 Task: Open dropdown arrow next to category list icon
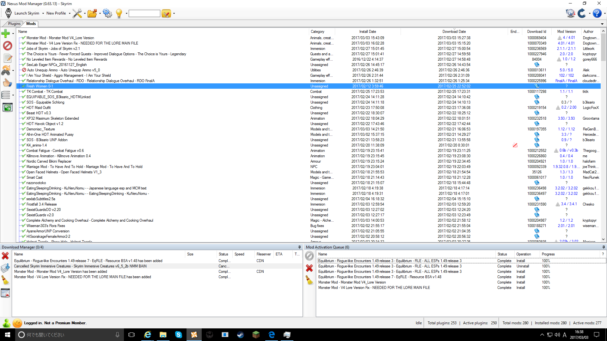(13, 95)
